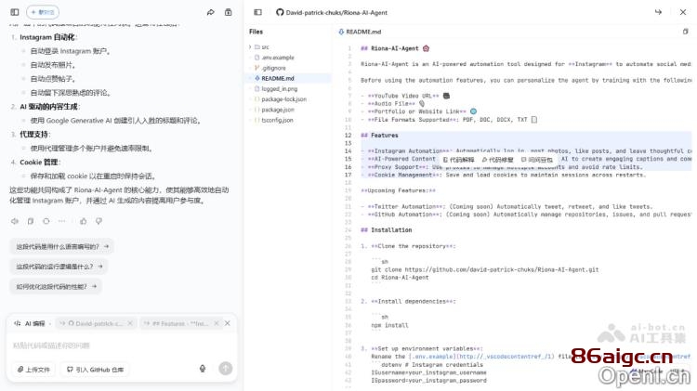The height and width of the screenshot is (391, 697).
Task: Open more options ellipsis under response
Action: (61, 221)
